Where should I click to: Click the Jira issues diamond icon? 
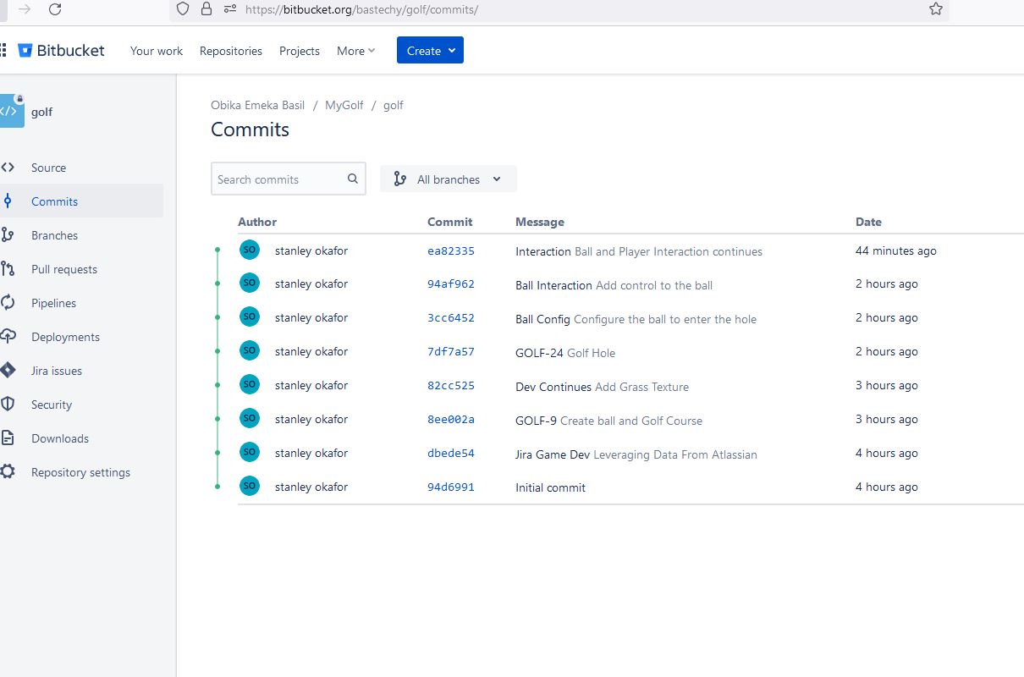tap(8, 371)
